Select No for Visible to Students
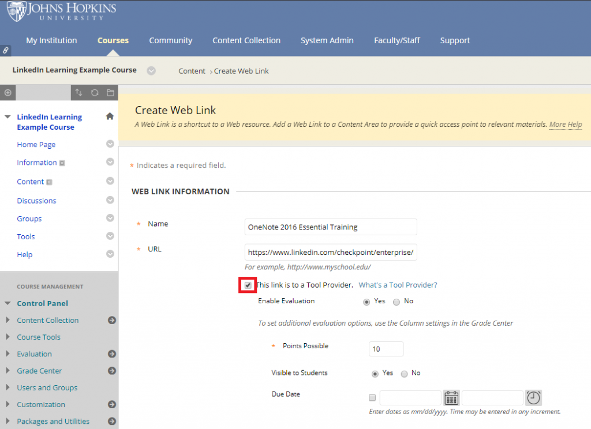Screen dimensions: 591x429 coord(404,374)
